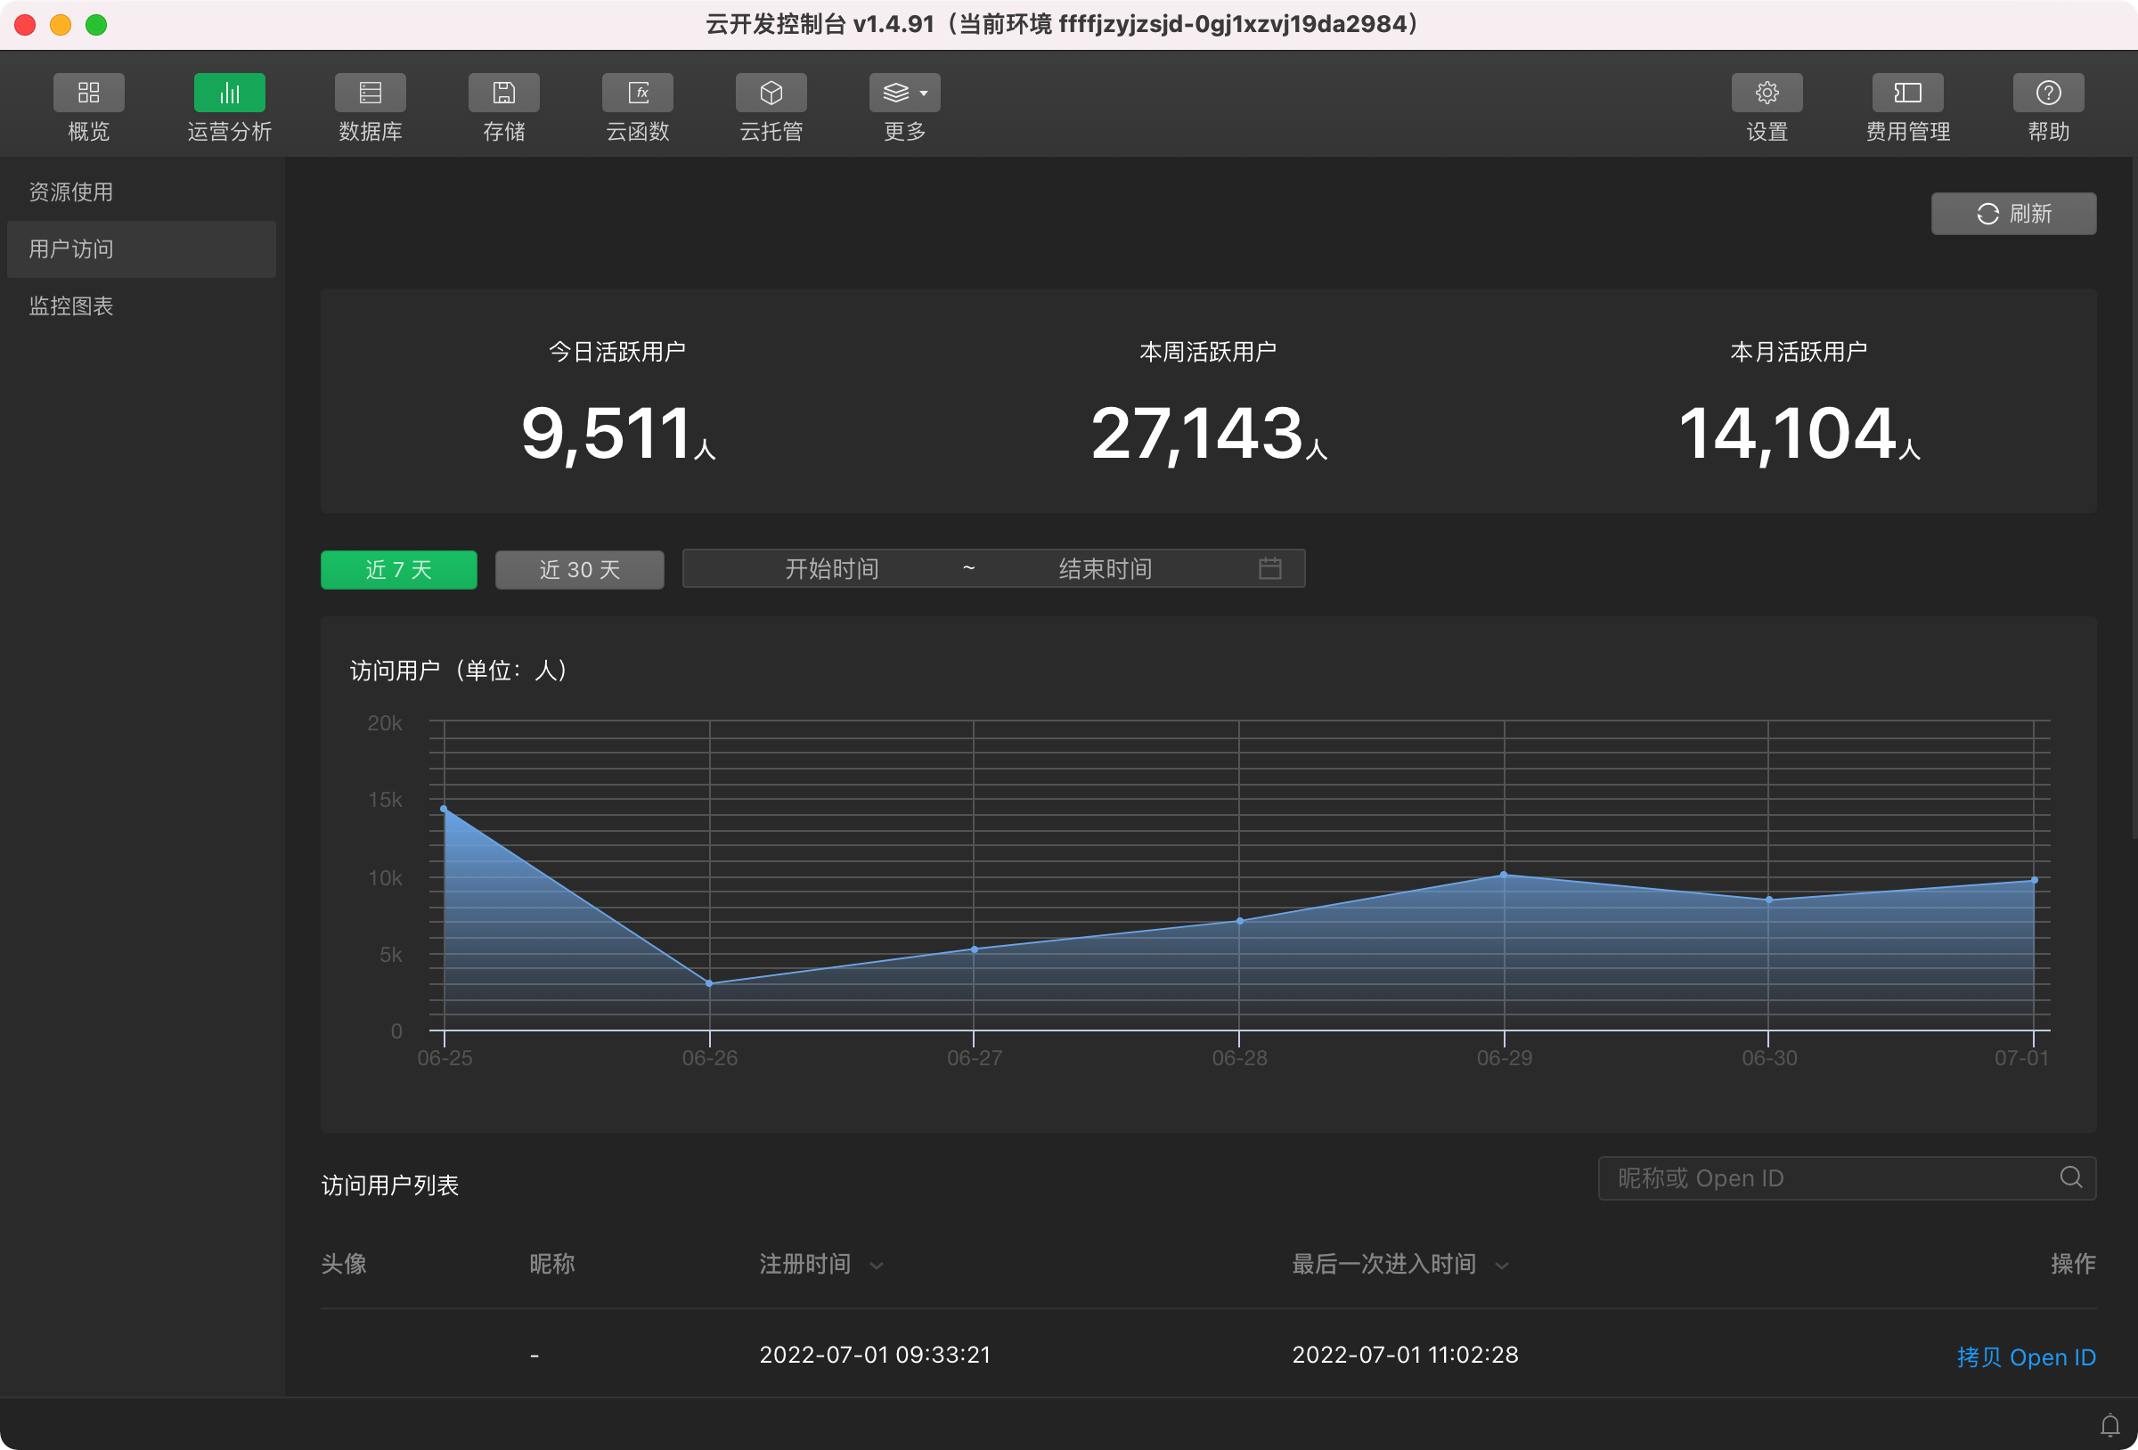
Task: Open the 设置 settings gear icon
Action: [1767, 93]
